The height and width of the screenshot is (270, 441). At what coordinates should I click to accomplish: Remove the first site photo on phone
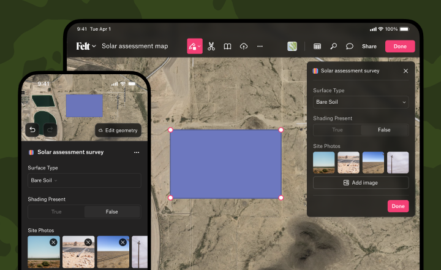(53, 242)
